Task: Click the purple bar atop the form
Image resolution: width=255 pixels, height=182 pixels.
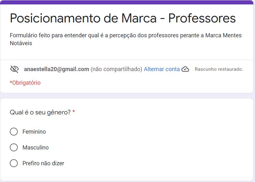Action: [127, 2]
